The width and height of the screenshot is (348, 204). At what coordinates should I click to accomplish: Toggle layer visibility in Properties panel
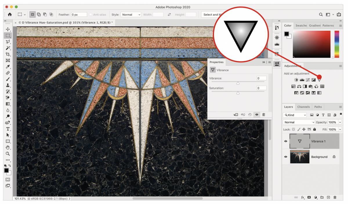[257, 115]
